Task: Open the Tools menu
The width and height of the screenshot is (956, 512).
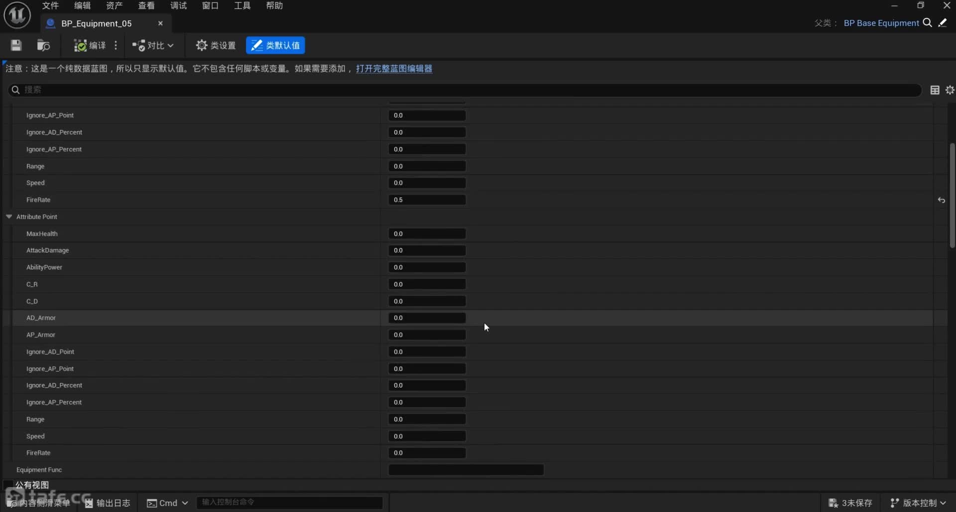Action: point(242,5)
